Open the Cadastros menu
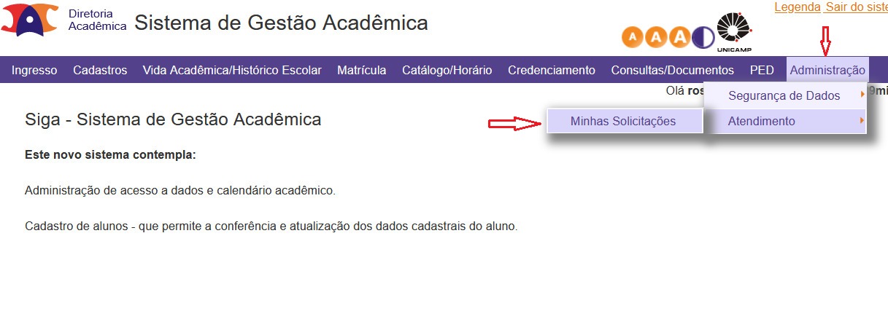Viewport: 888px width, 335px height. [100, 70]
